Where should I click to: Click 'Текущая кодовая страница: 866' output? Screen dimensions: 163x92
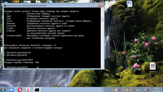pyautogui.click(x=21, y=62)
